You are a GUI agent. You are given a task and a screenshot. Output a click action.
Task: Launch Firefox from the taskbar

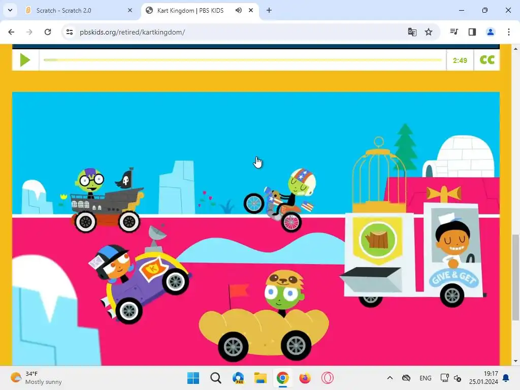tap(305, 378)
